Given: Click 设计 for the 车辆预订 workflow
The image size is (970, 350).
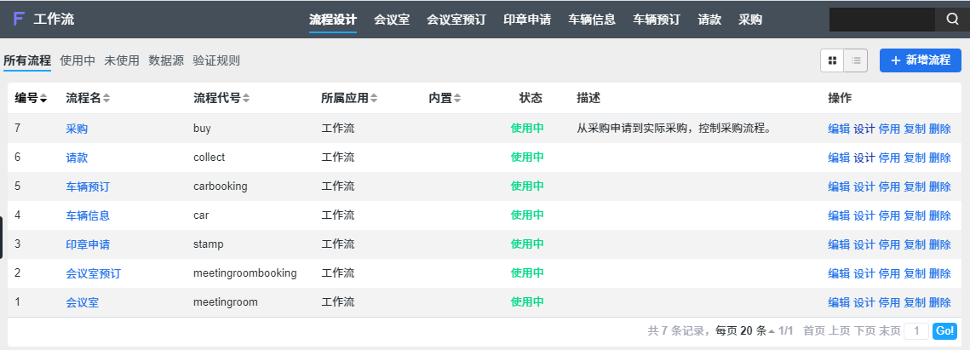Looking at the screenshot, I should point(864,186).
